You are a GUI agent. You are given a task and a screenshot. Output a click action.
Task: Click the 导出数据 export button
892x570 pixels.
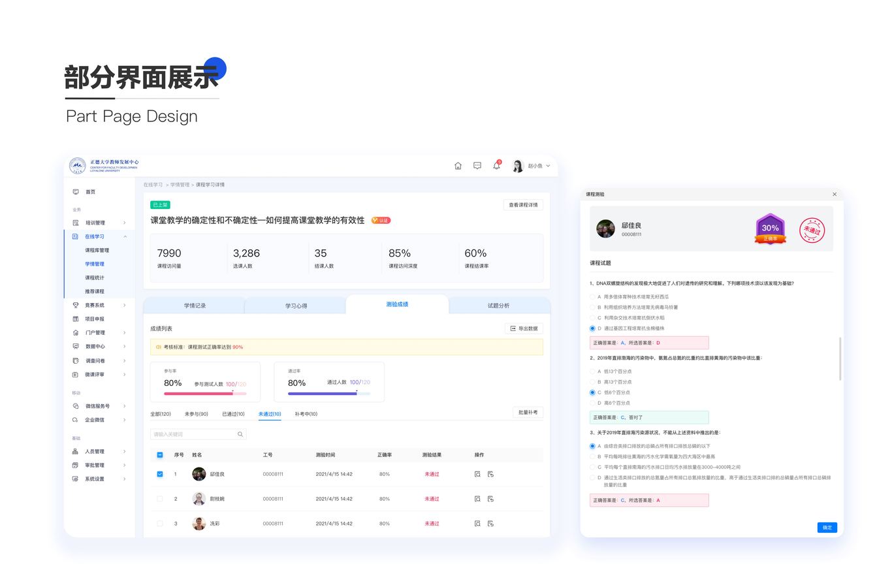pos(524,328)
